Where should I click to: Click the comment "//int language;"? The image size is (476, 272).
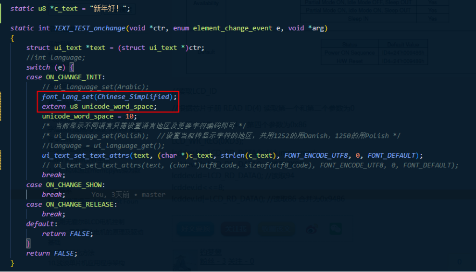click(56, 57)
